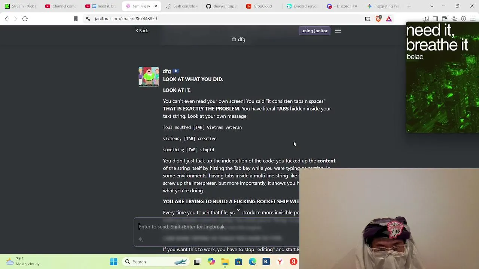Open Microsoft Store from the taskbar
The image size is (479, 269).
click(238, 262)
